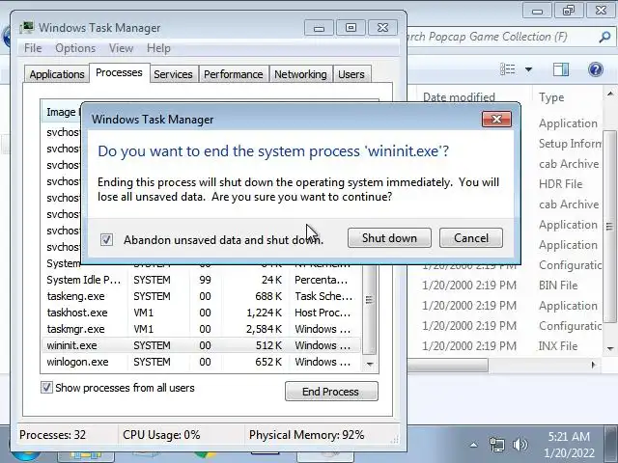The height and width of the screenshot is (463, 618).
Task: Click the Image Name column header
Action: (61, 112)
